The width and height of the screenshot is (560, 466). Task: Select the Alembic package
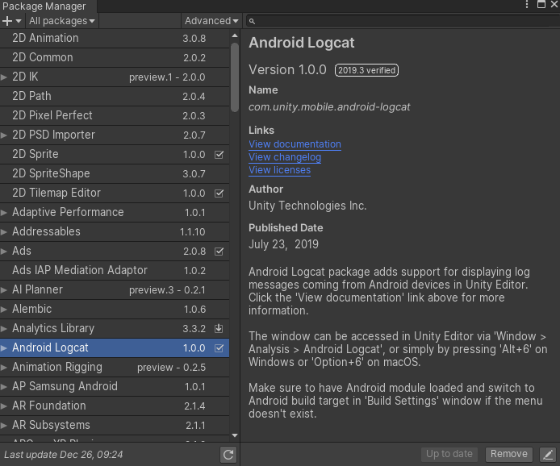click(115, 309)
